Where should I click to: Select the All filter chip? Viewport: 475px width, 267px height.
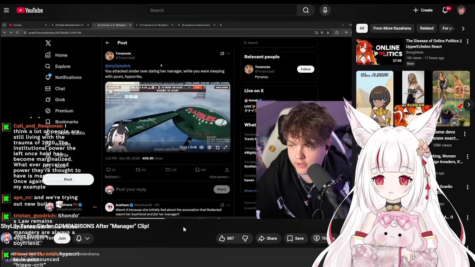(x=362, y=28)
